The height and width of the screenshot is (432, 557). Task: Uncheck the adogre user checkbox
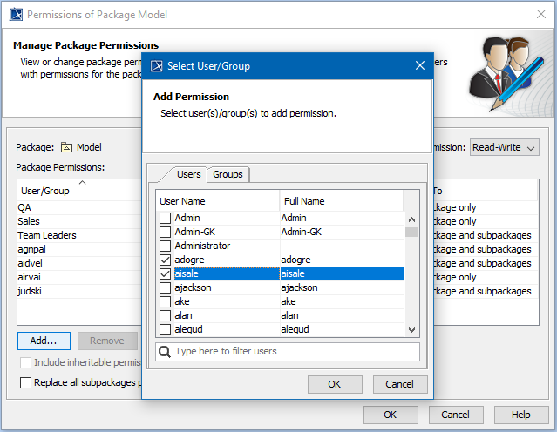pyautogui.click(x=166, y=260)
